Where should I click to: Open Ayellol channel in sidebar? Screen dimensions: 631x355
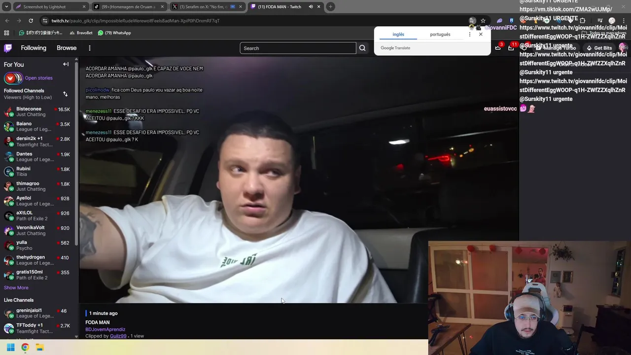pyautogui.click(x=37, y=201)
